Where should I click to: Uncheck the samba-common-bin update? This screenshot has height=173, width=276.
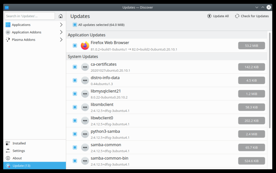point(75,161)
